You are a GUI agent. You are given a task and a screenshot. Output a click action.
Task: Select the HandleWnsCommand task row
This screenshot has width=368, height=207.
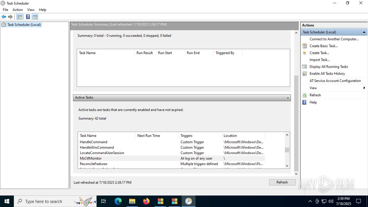pos(171,147)
